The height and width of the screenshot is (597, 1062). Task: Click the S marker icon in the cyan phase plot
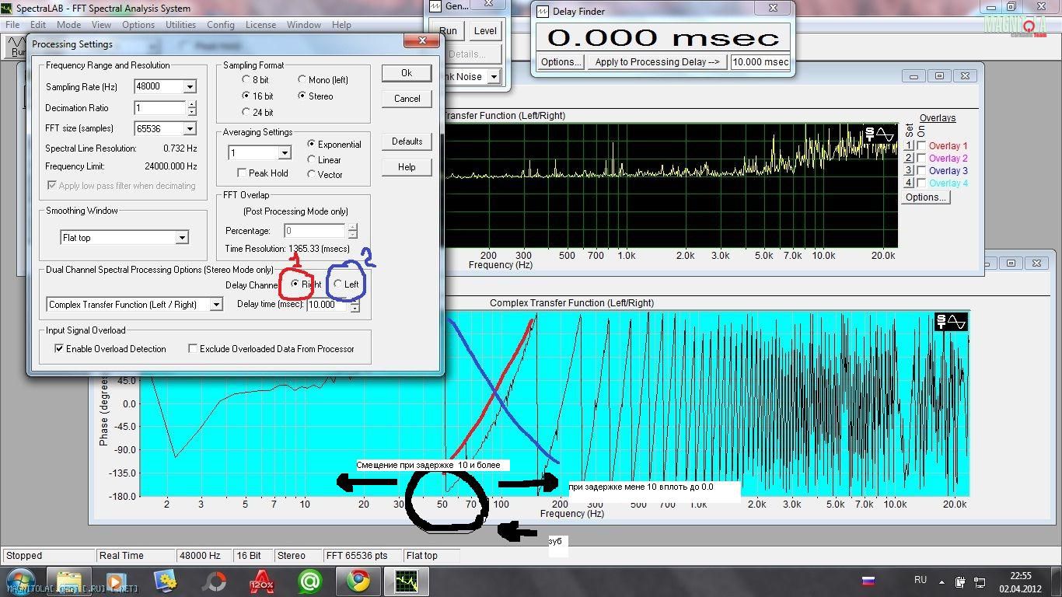(x=941, y=320)
